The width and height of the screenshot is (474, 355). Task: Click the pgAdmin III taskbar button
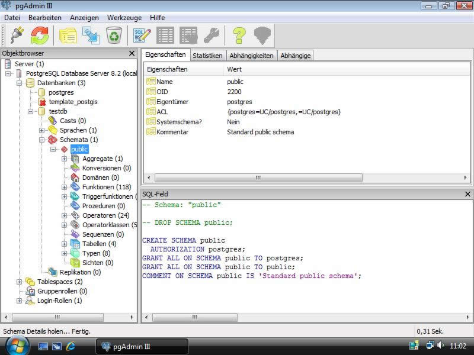pyautogui.click(x=142, y=346)
